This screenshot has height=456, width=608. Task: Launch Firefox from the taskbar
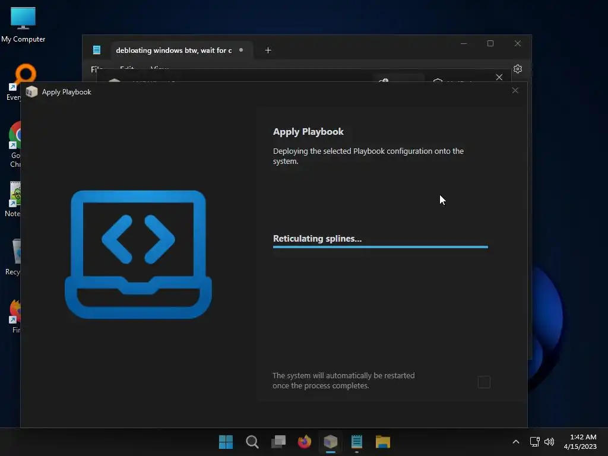[305, 442]
